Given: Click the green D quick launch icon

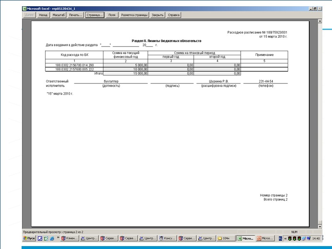Looking at the screenshot, I should pyautogui.click(x=46, y=238).
